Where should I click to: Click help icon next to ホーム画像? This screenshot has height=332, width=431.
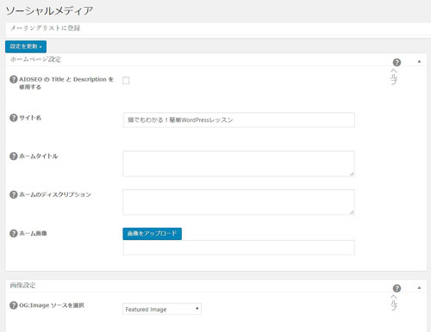tap(14, 233)
